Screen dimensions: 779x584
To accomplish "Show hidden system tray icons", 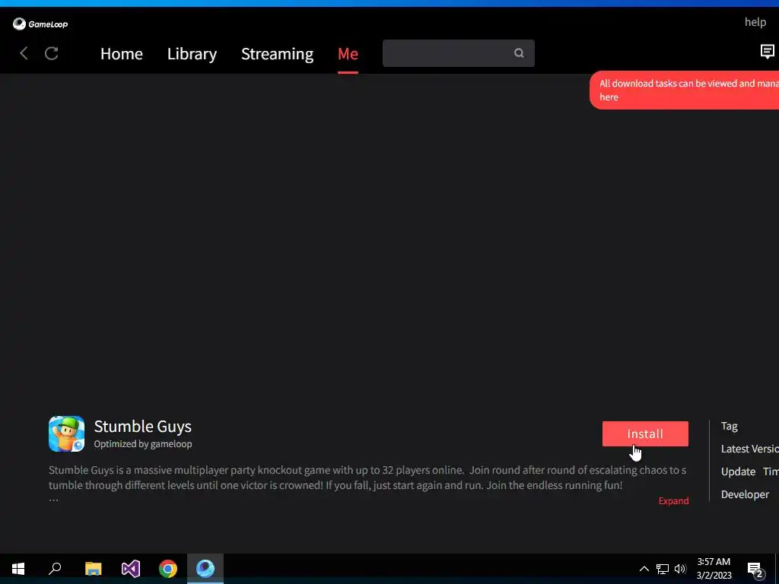I will pyautogui.click(x=644, y=569).
